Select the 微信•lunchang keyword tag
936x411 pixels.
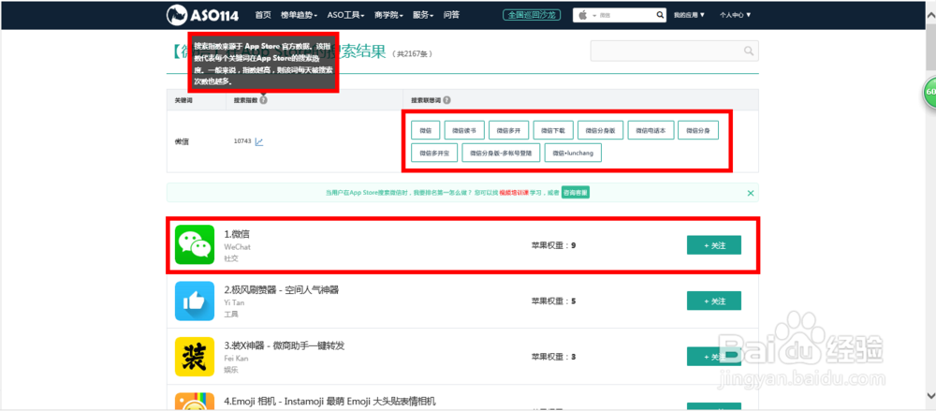click(x=573, y=153)
